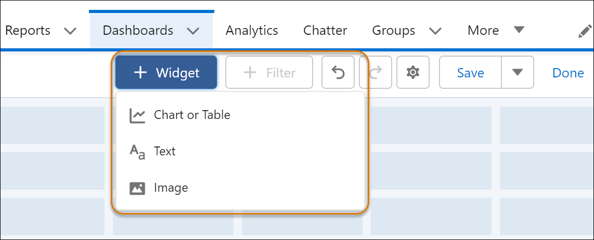
Task: Click the plus icon on Widget button
Action: (x=140, y=73)
